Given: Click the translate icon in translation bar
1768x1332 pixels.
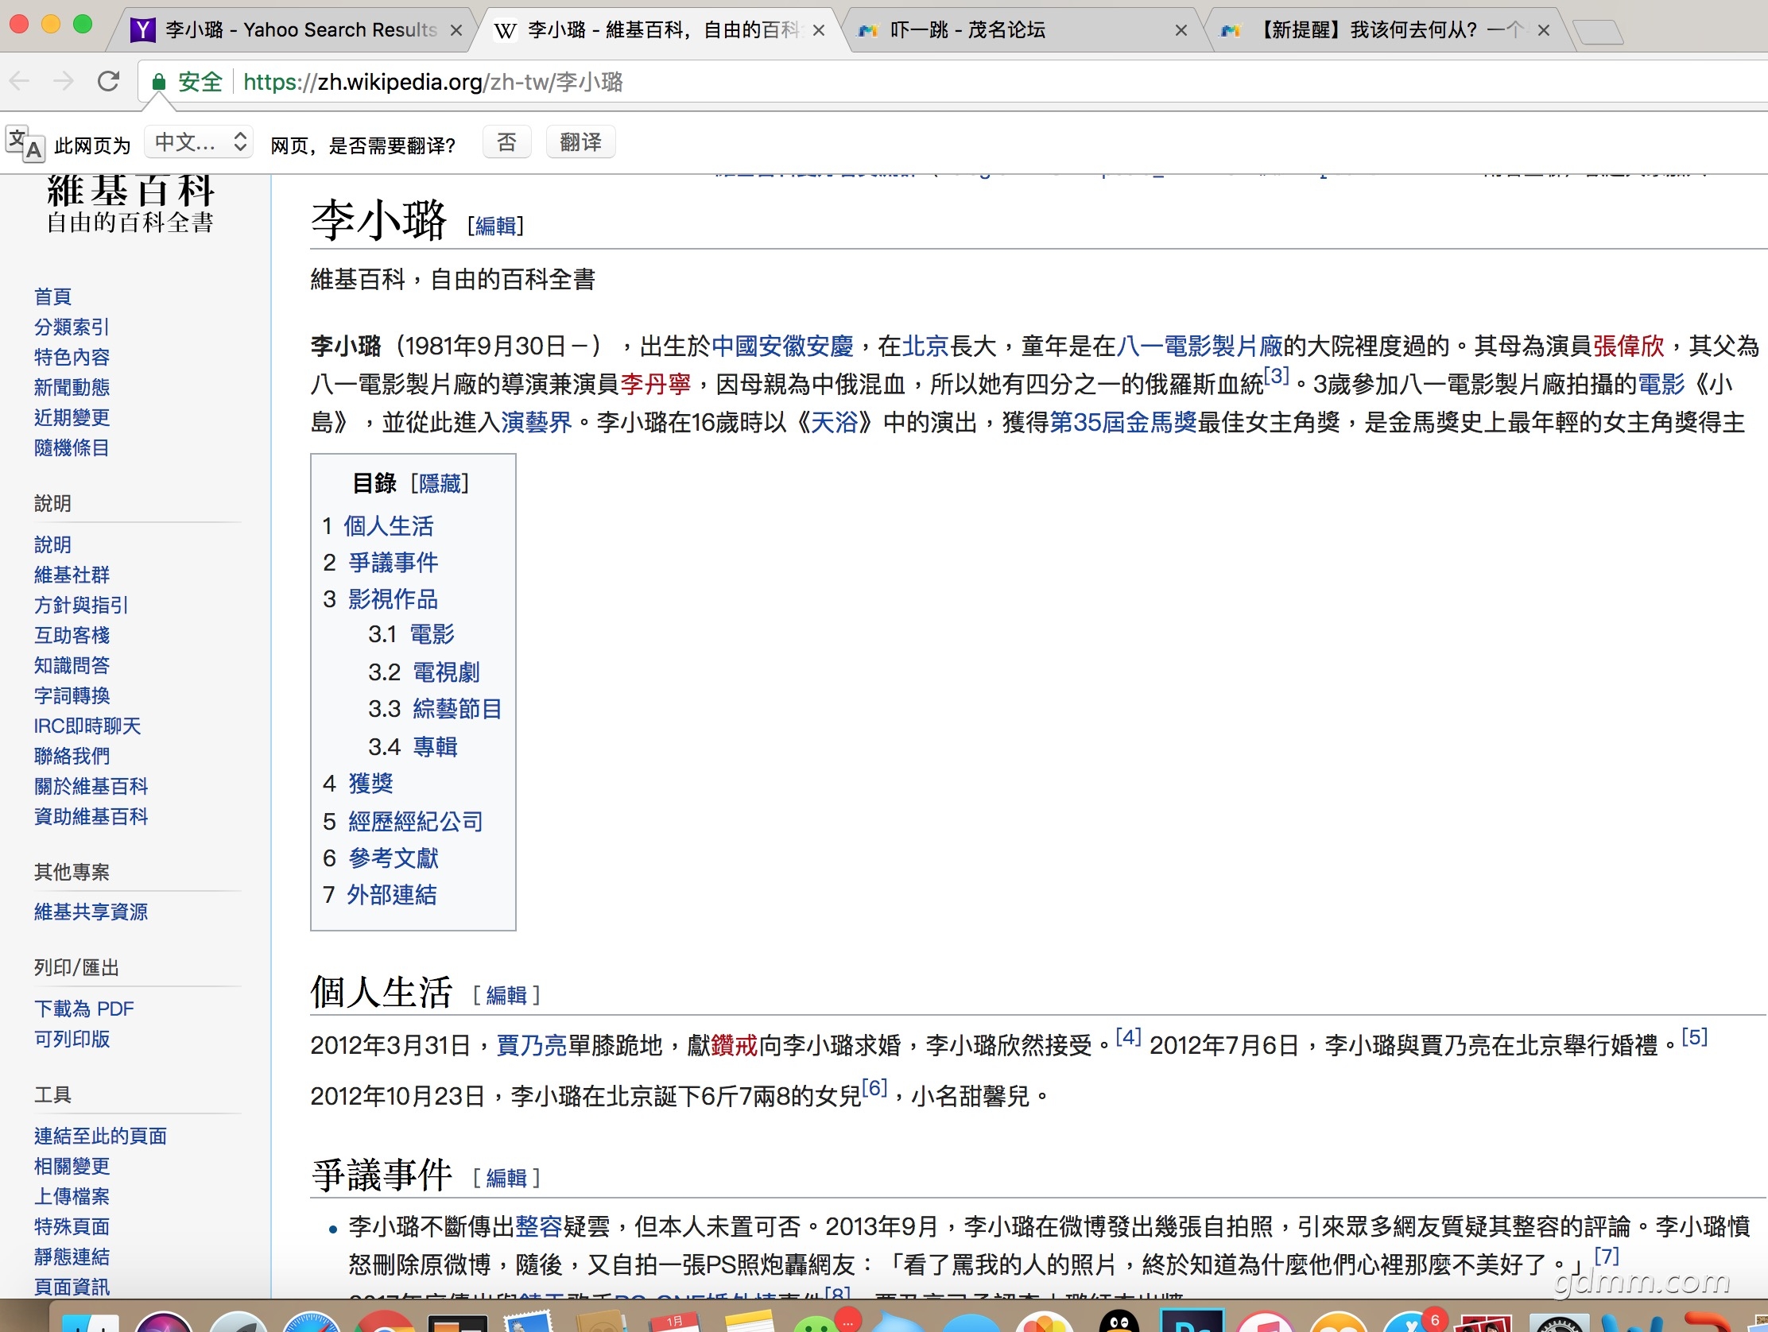Looking at the screenshot, I should (24, 144).
